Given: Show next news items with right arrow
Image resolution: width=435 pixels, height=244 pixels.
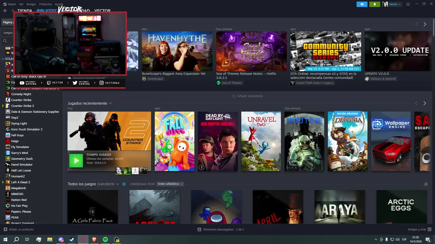Looking at the screenshot, I should [425, 24].
